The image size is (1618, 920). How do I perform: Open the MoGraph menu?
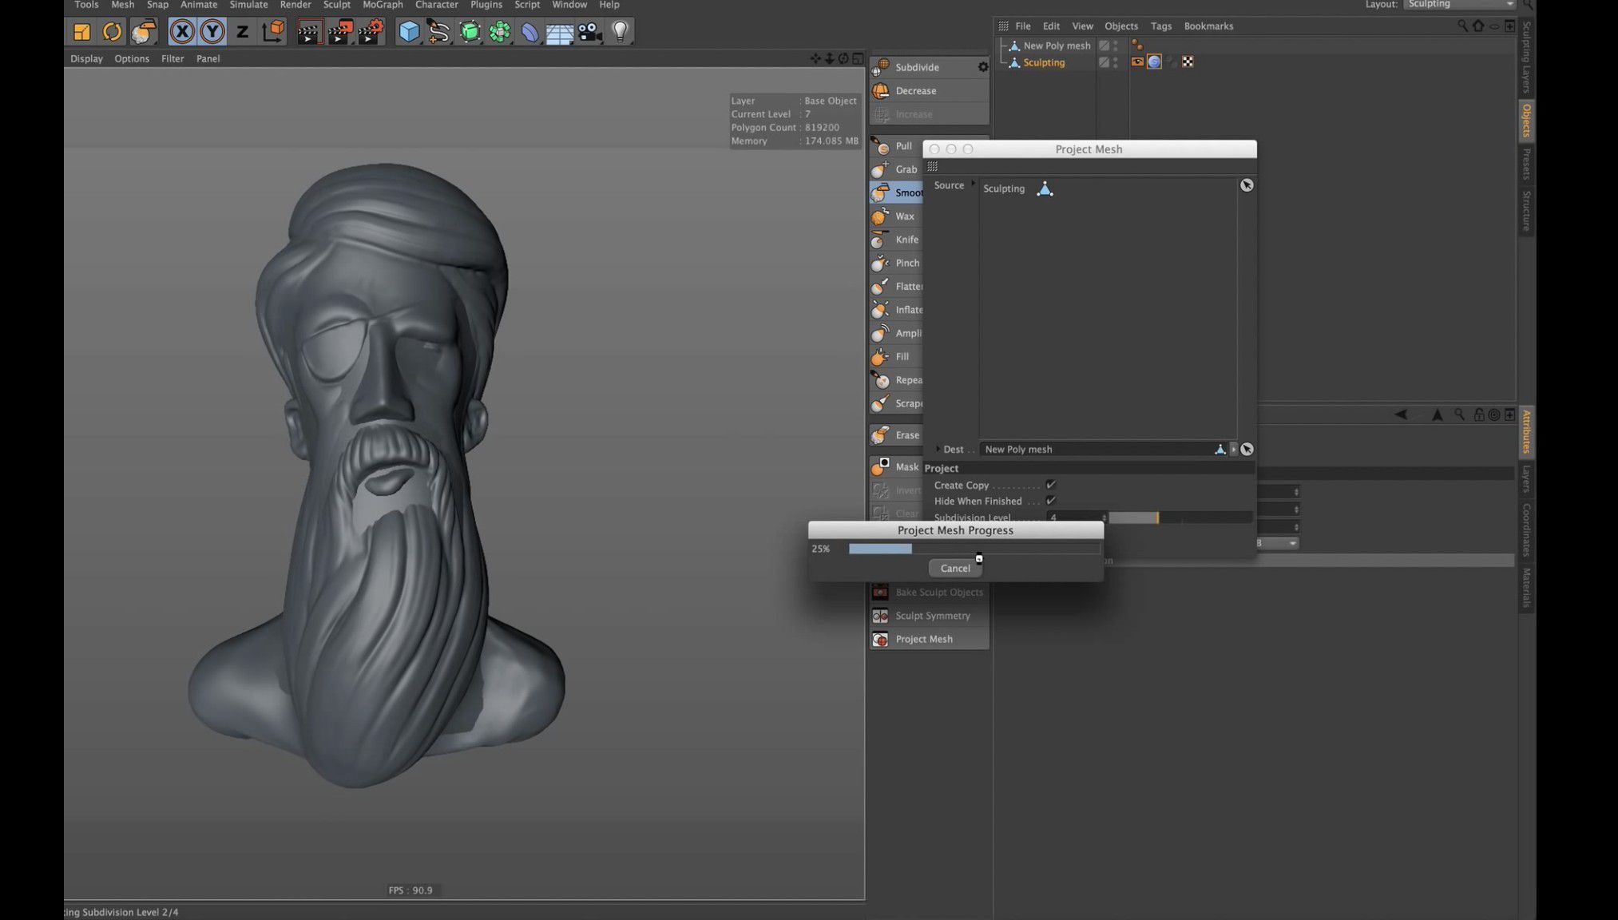[383, 5]
